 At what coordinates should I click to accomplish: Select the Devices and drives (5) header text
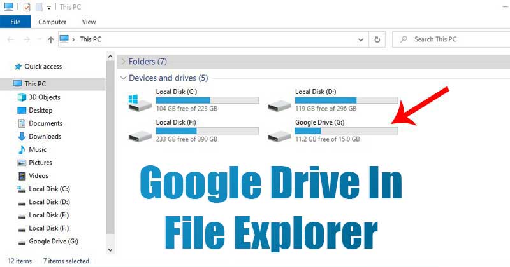point(168,78)
